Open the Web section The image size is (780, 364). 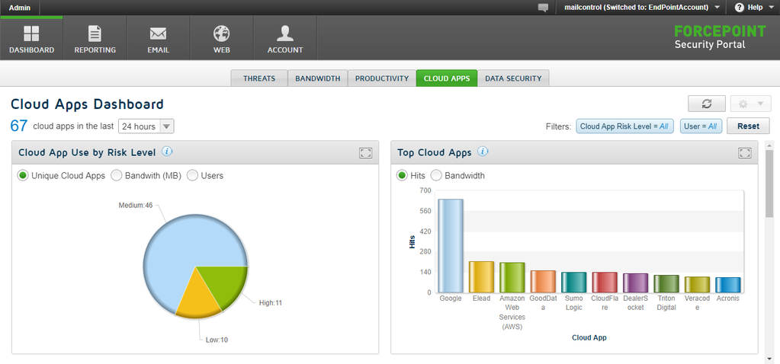click(x=221, y=38)
